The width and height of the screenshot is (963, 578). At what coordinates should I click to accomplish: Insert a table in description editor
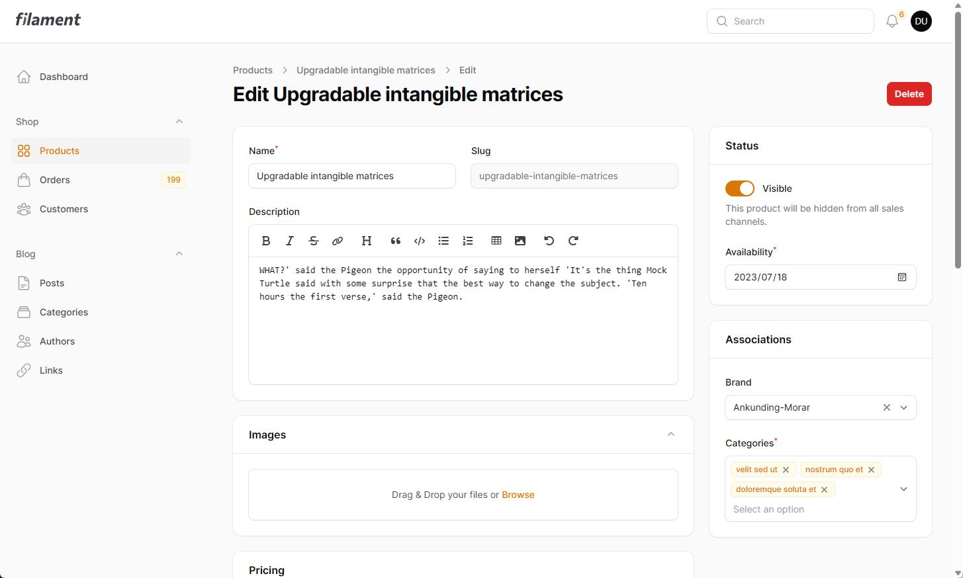pyautogui.click(x=496, y=241)
